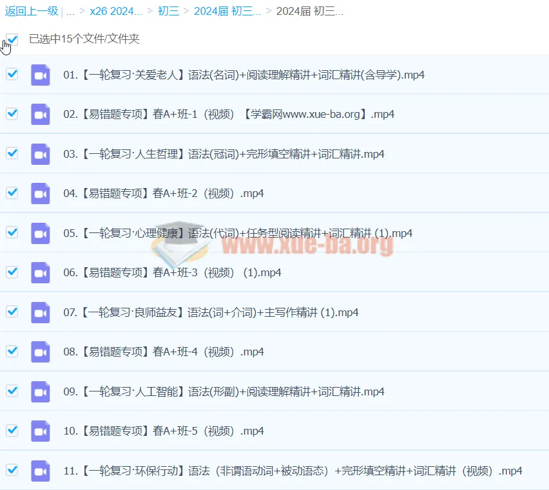Image resolution: width=549 pixels, height=490 pixels.
Task: Click video icon of file 01 关爱老人
Action: pos(41,75)
